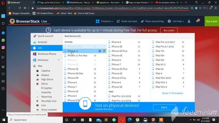Open the user account icon
Image resolution: width=219 pixels, height=123 pixels.
(189, 21)
